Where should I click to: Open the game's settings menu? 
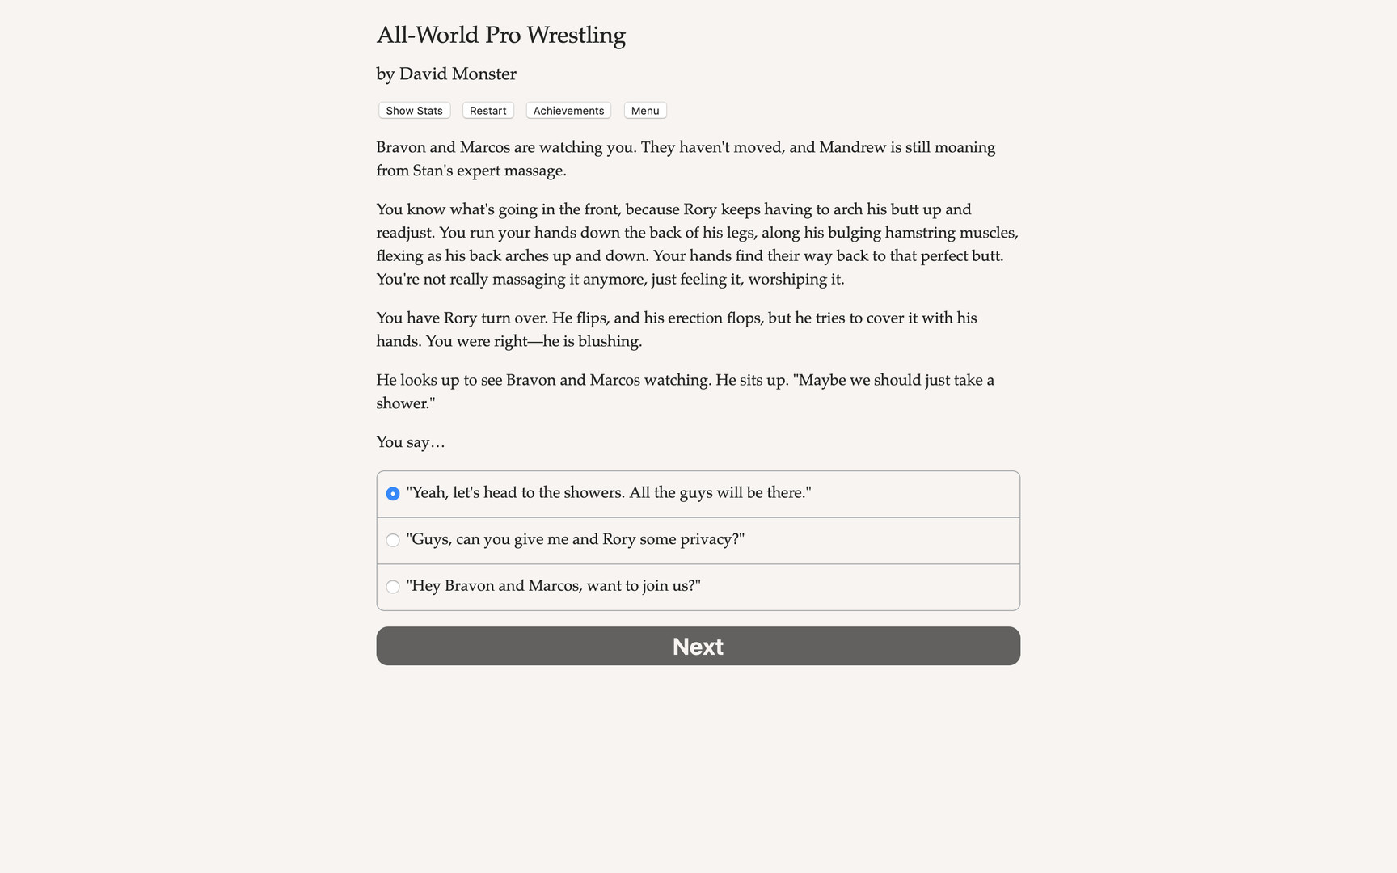[644, 110]
